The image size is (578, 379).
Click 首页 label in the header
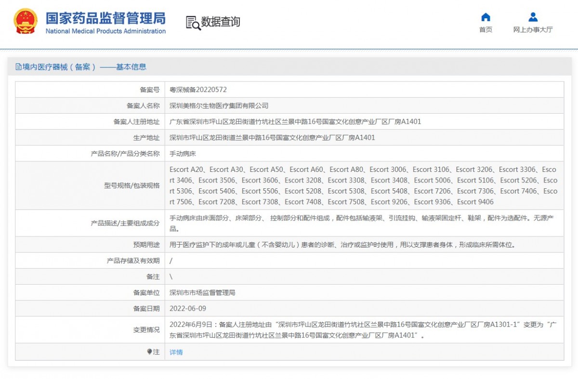[486, 30]
